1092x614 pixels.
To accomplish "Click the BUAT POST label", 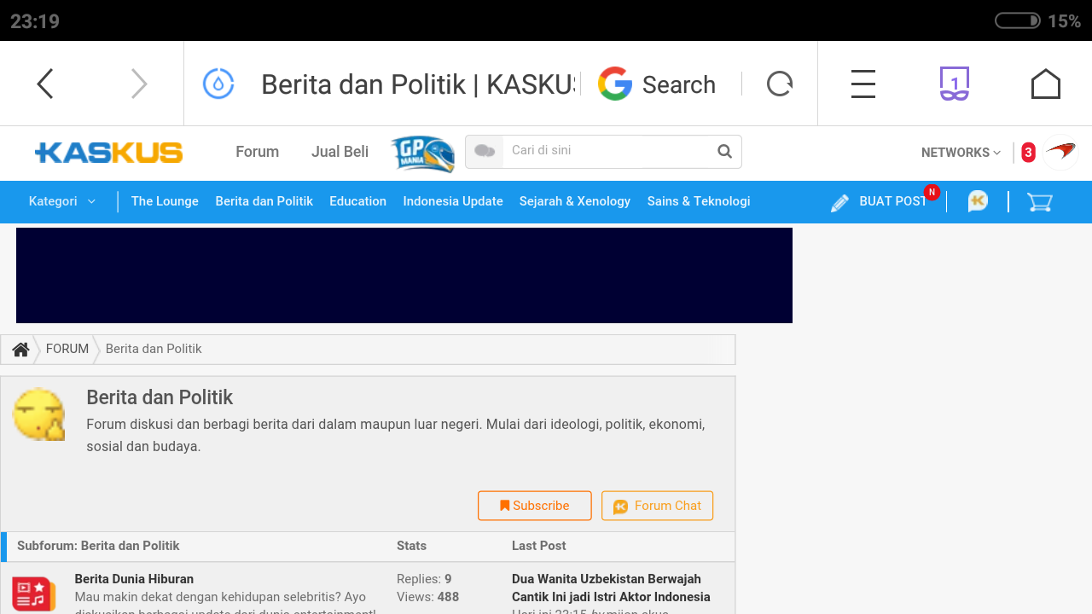I will coord(892,201).
